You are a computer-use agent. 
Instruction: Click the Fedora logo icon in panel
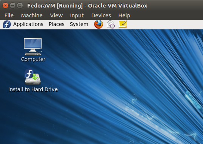click(7, 25)
